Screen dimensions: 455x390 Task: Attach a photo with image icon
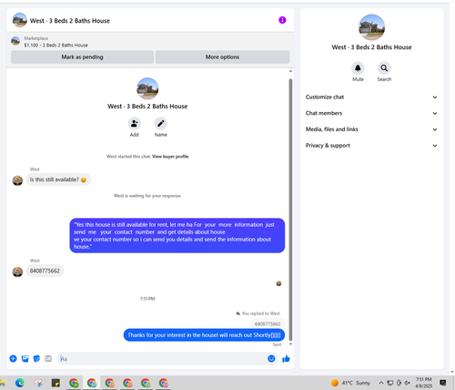pyautogui.click(x=25, y=359)
